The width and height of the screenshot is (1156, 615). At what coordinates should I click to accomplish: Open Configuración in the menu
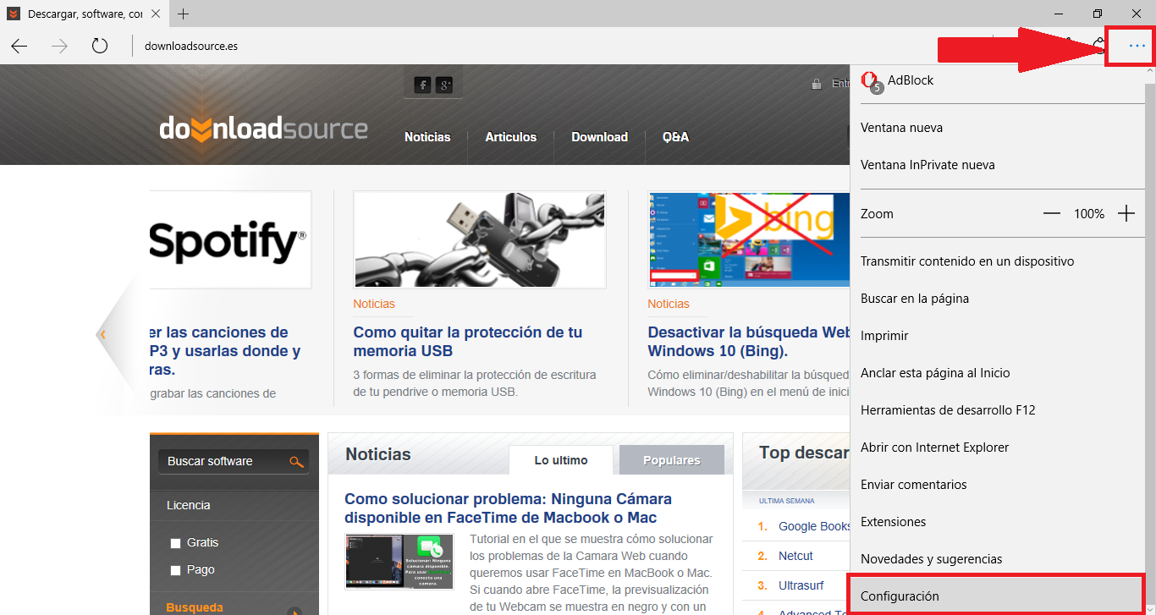(x=997, y=596)
